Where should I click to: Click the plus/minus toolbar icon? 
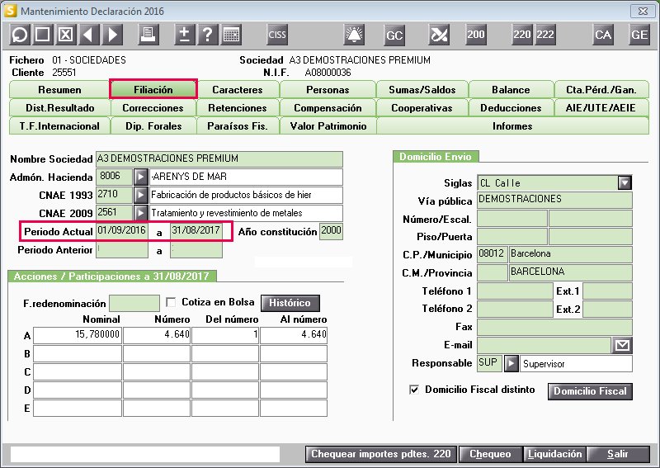click(184, 35)
